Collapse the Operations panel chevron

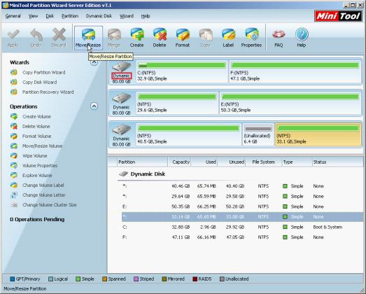[94, 106]
